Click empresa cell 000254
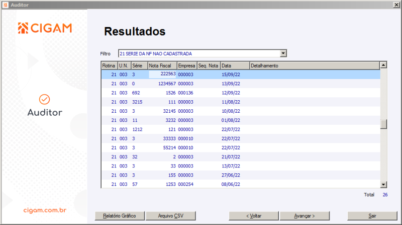 click(185, 184)
